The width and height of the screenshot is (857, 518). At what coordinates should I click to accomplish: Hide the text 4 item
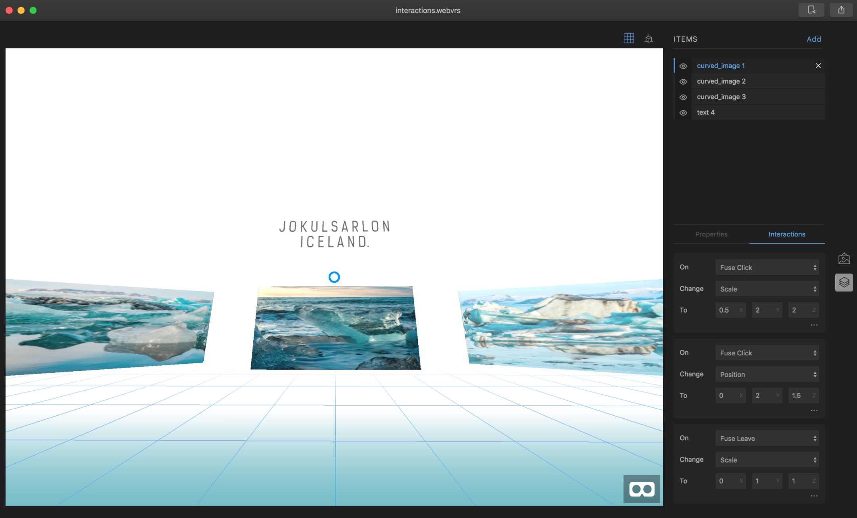[683, 113]
